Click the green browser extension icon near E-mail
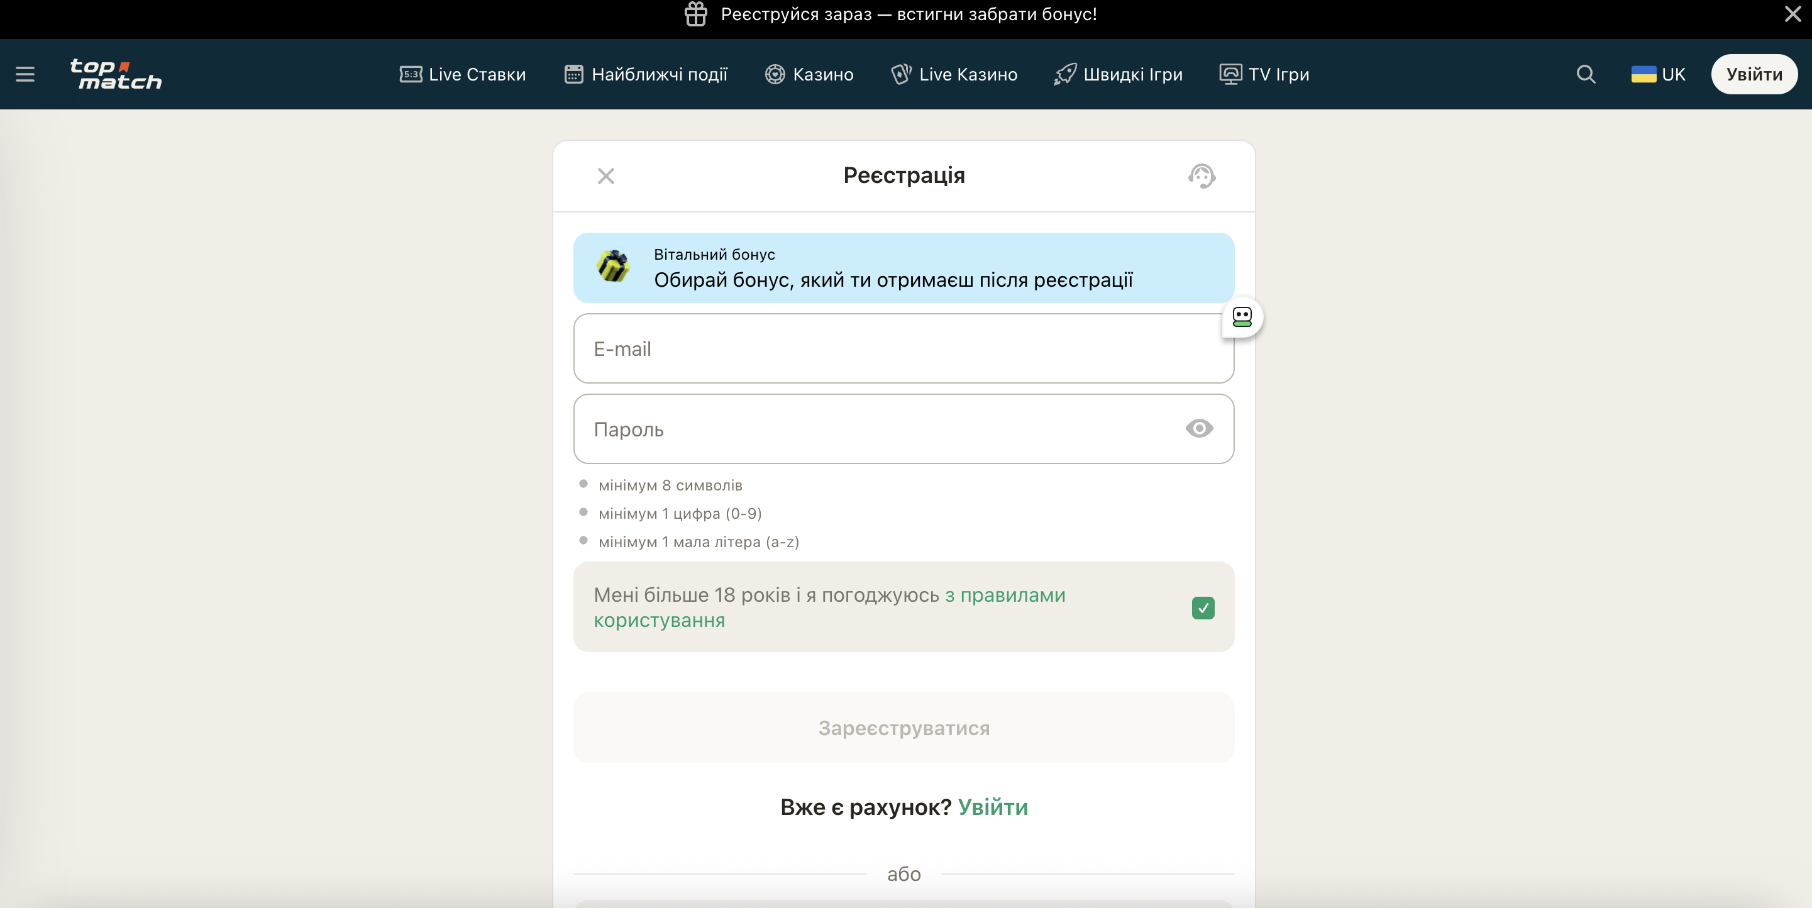The height and width of the screenshot is (908, 1812). [1242, 318]
